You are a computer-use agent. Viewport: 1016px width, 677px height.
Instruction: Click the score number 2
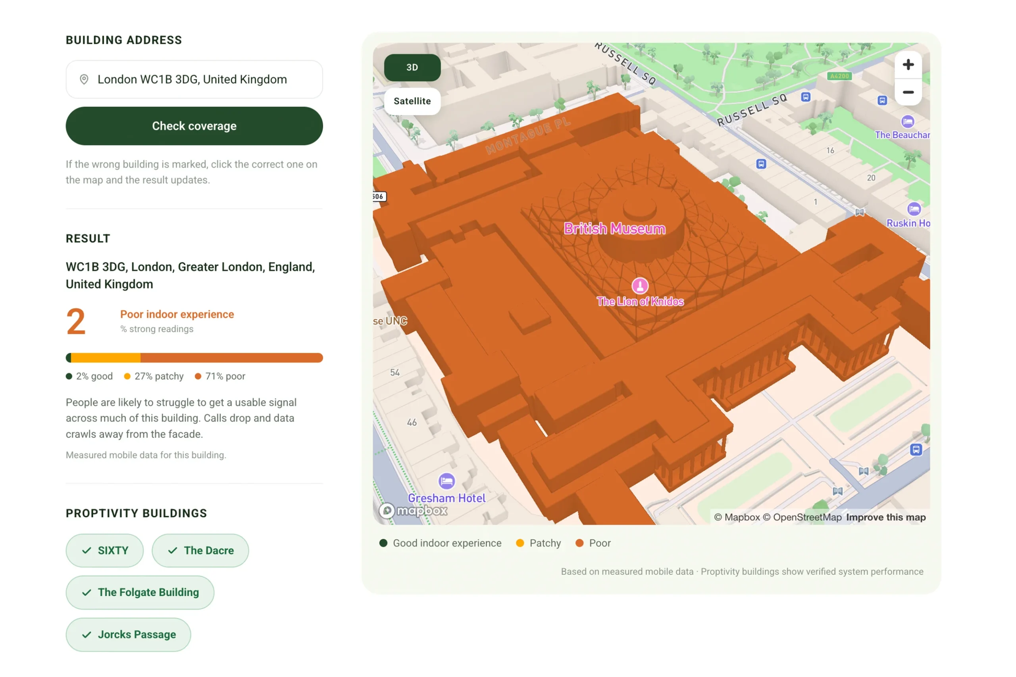[x=76, y=321]
